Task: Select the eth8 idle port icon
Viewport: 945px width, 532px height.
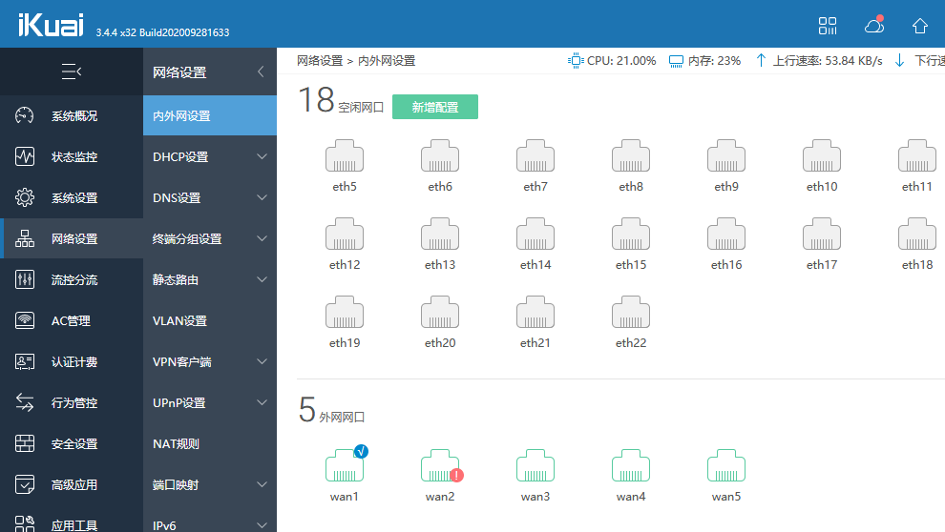Action: [630, 156]
